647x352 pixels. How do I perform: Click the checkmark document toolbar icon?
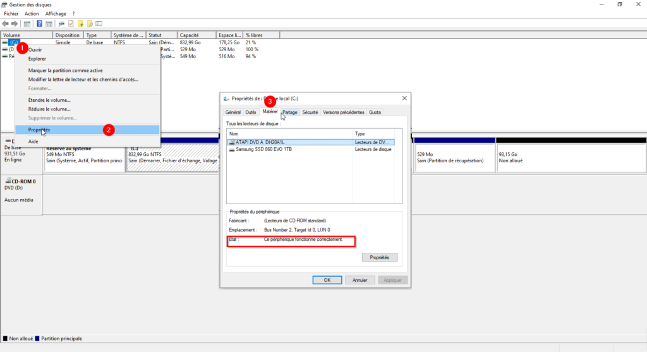pos(71,24)
